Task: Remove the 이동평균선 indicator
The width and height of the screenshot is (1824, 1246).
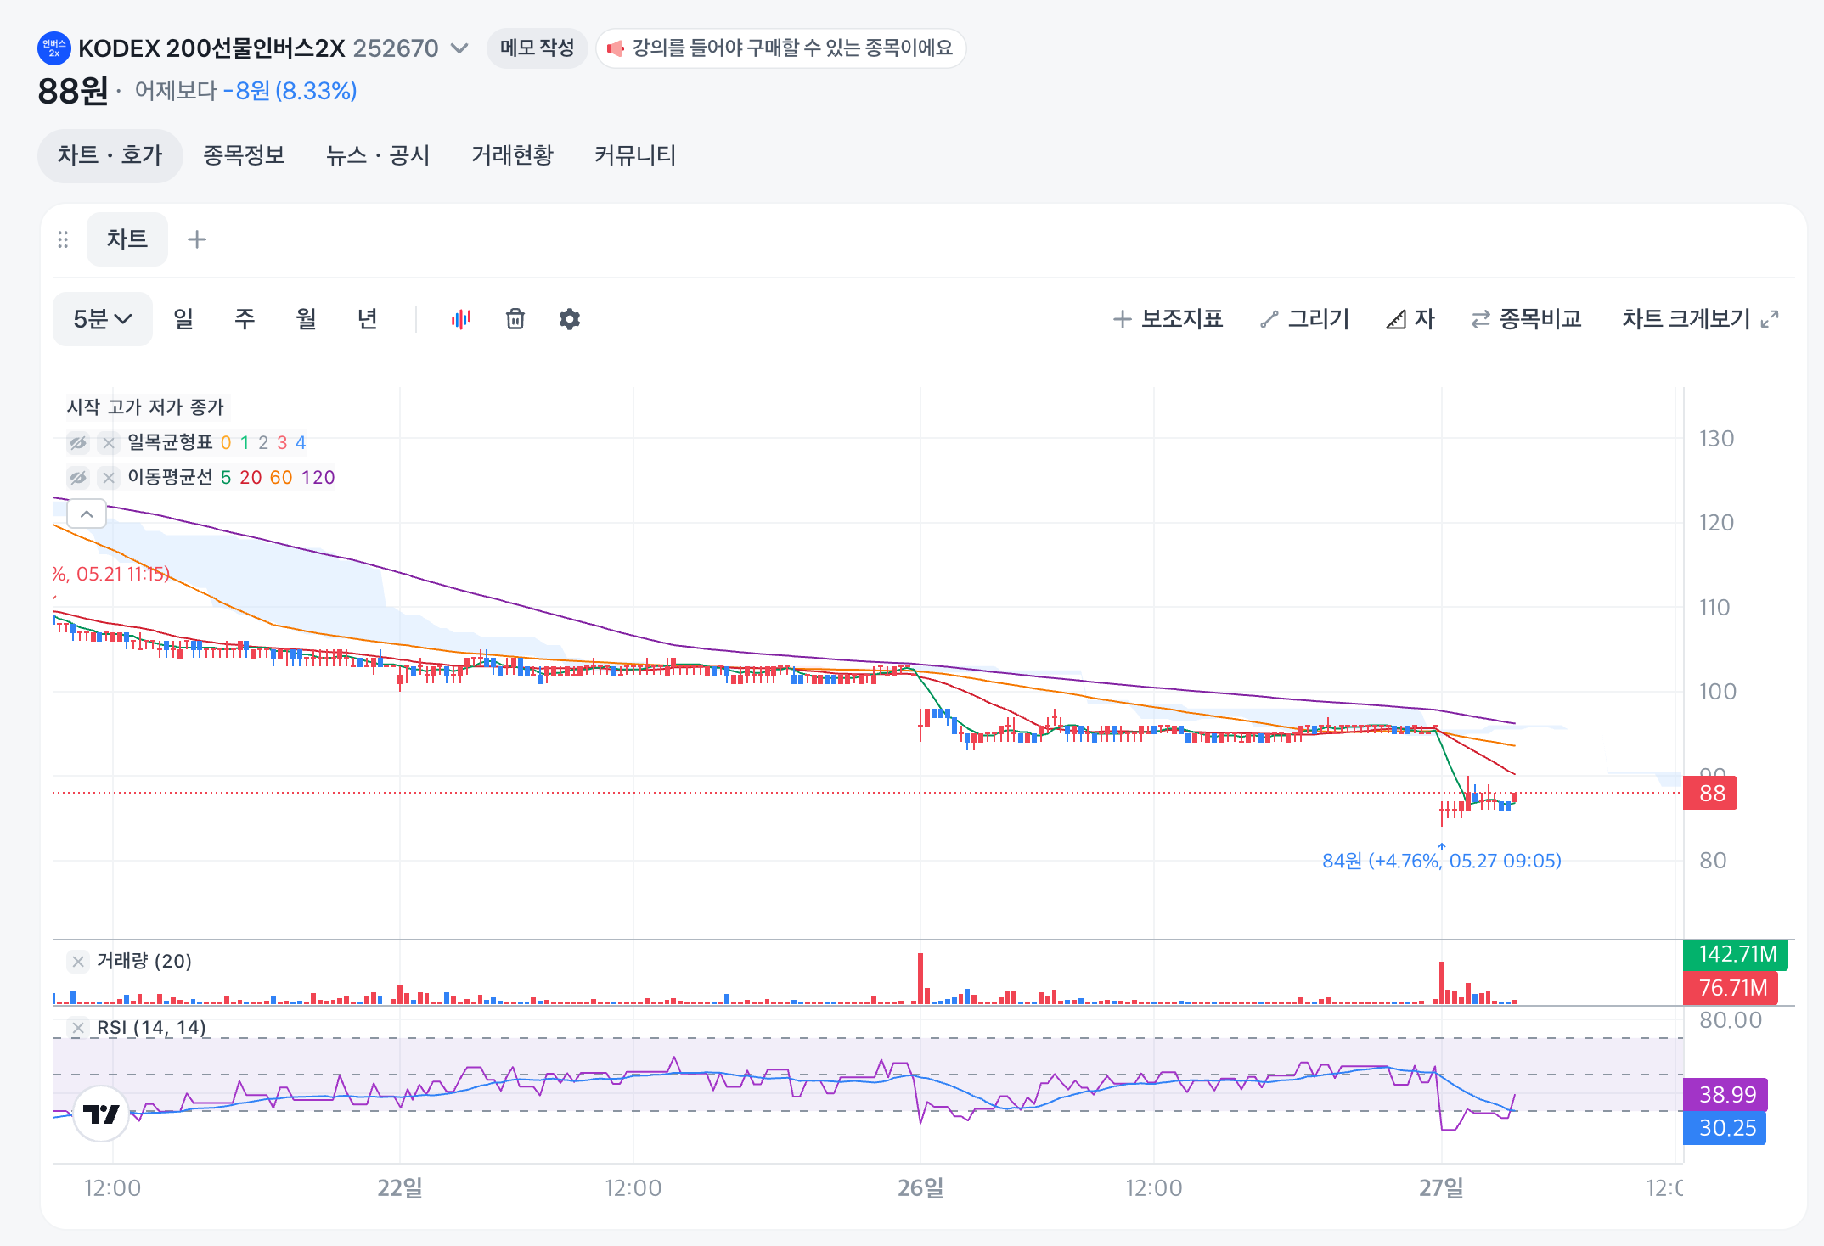Action: [109, 478]
